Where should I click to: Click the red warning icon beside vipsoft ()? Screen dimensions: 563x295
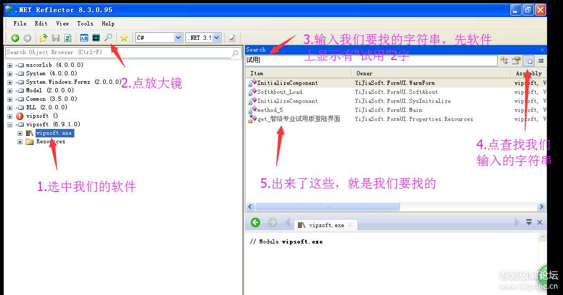20,116
